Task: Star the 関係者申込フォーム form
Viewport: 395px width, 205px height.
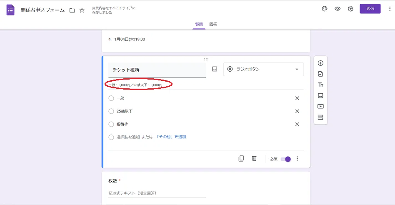Action: coord(82,10)
